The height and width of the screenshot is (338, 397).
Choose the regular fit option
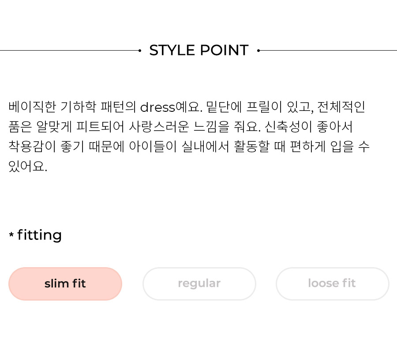(x=199, y=284)
